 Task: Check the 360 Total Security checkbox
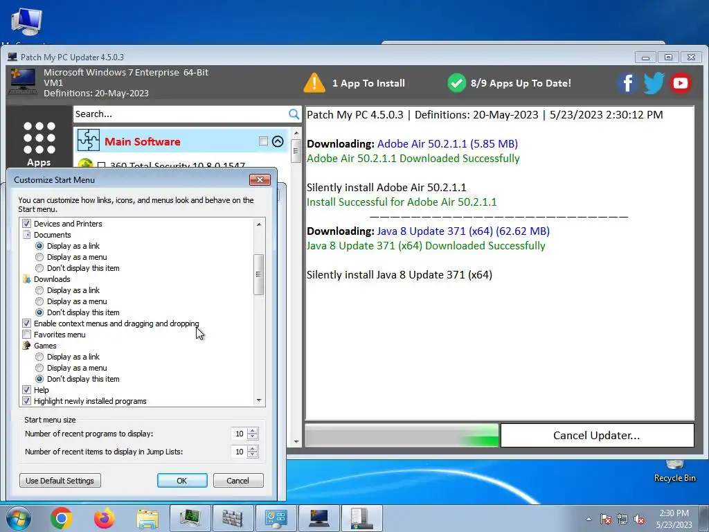[x=101, y=165]
